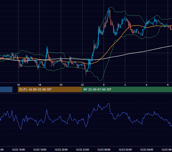
Task: Click the ロンドン 16:00-22:00 JST session bar
Action: 50,89
